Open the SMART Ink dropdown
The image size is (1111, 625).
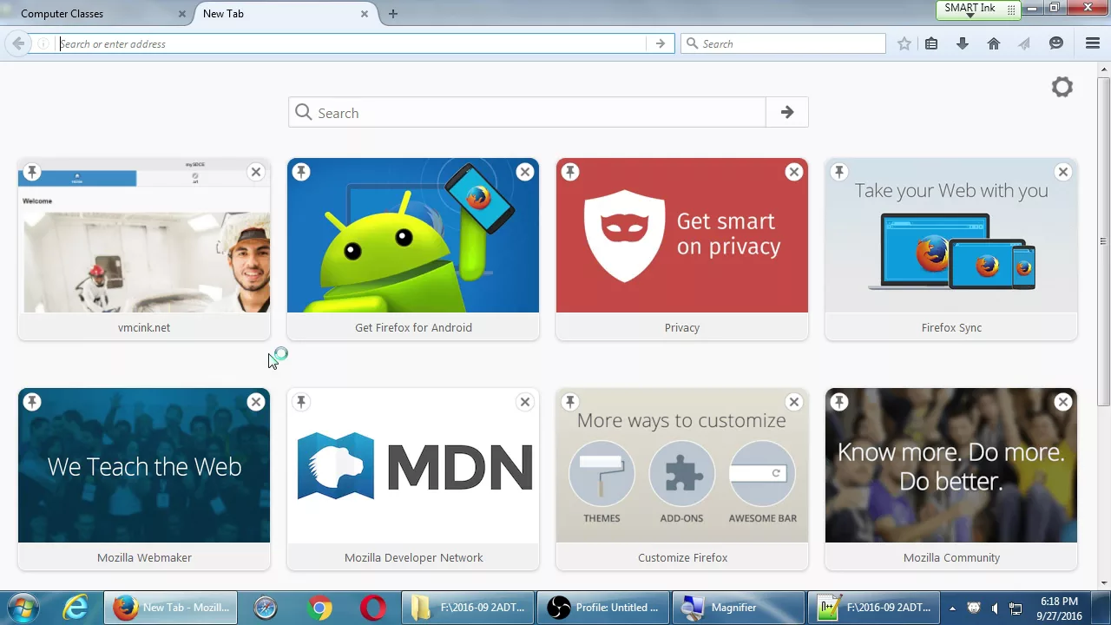pos(970,16)
